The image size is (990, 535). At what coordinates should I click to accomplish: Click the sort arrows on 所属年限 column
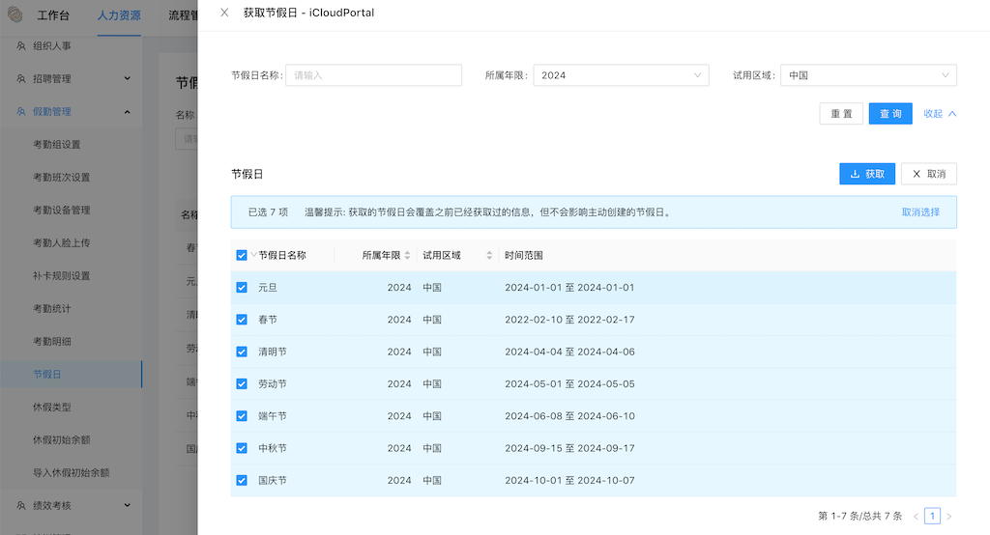(x=407, y=256)
